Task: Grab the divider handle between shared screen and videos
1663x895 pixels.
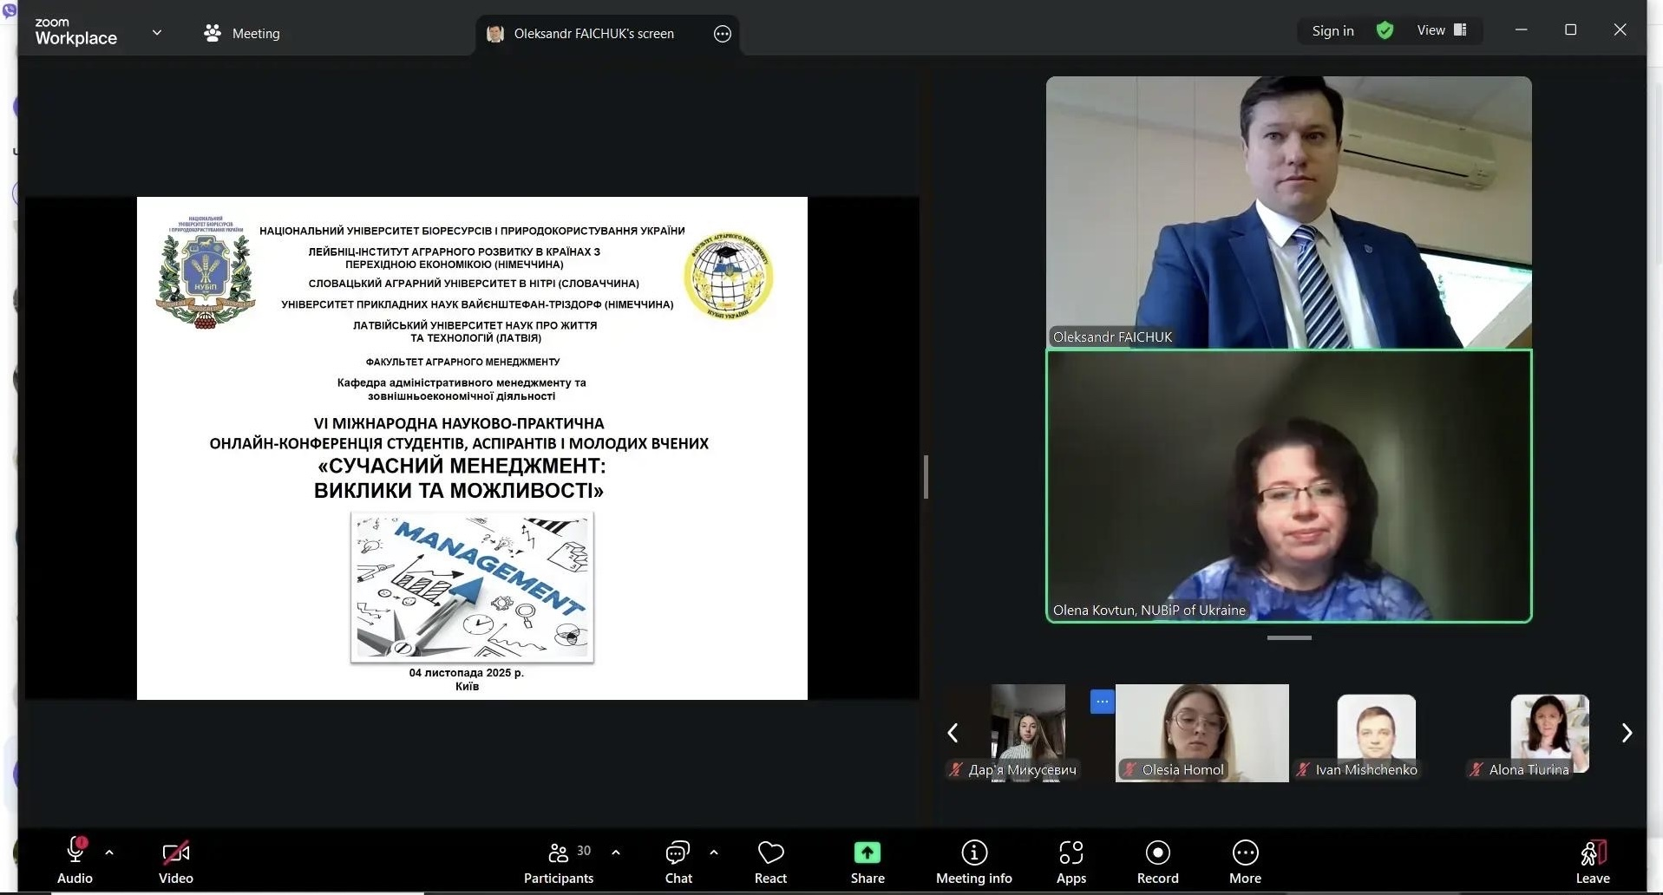Action: [x=926, y=477]
